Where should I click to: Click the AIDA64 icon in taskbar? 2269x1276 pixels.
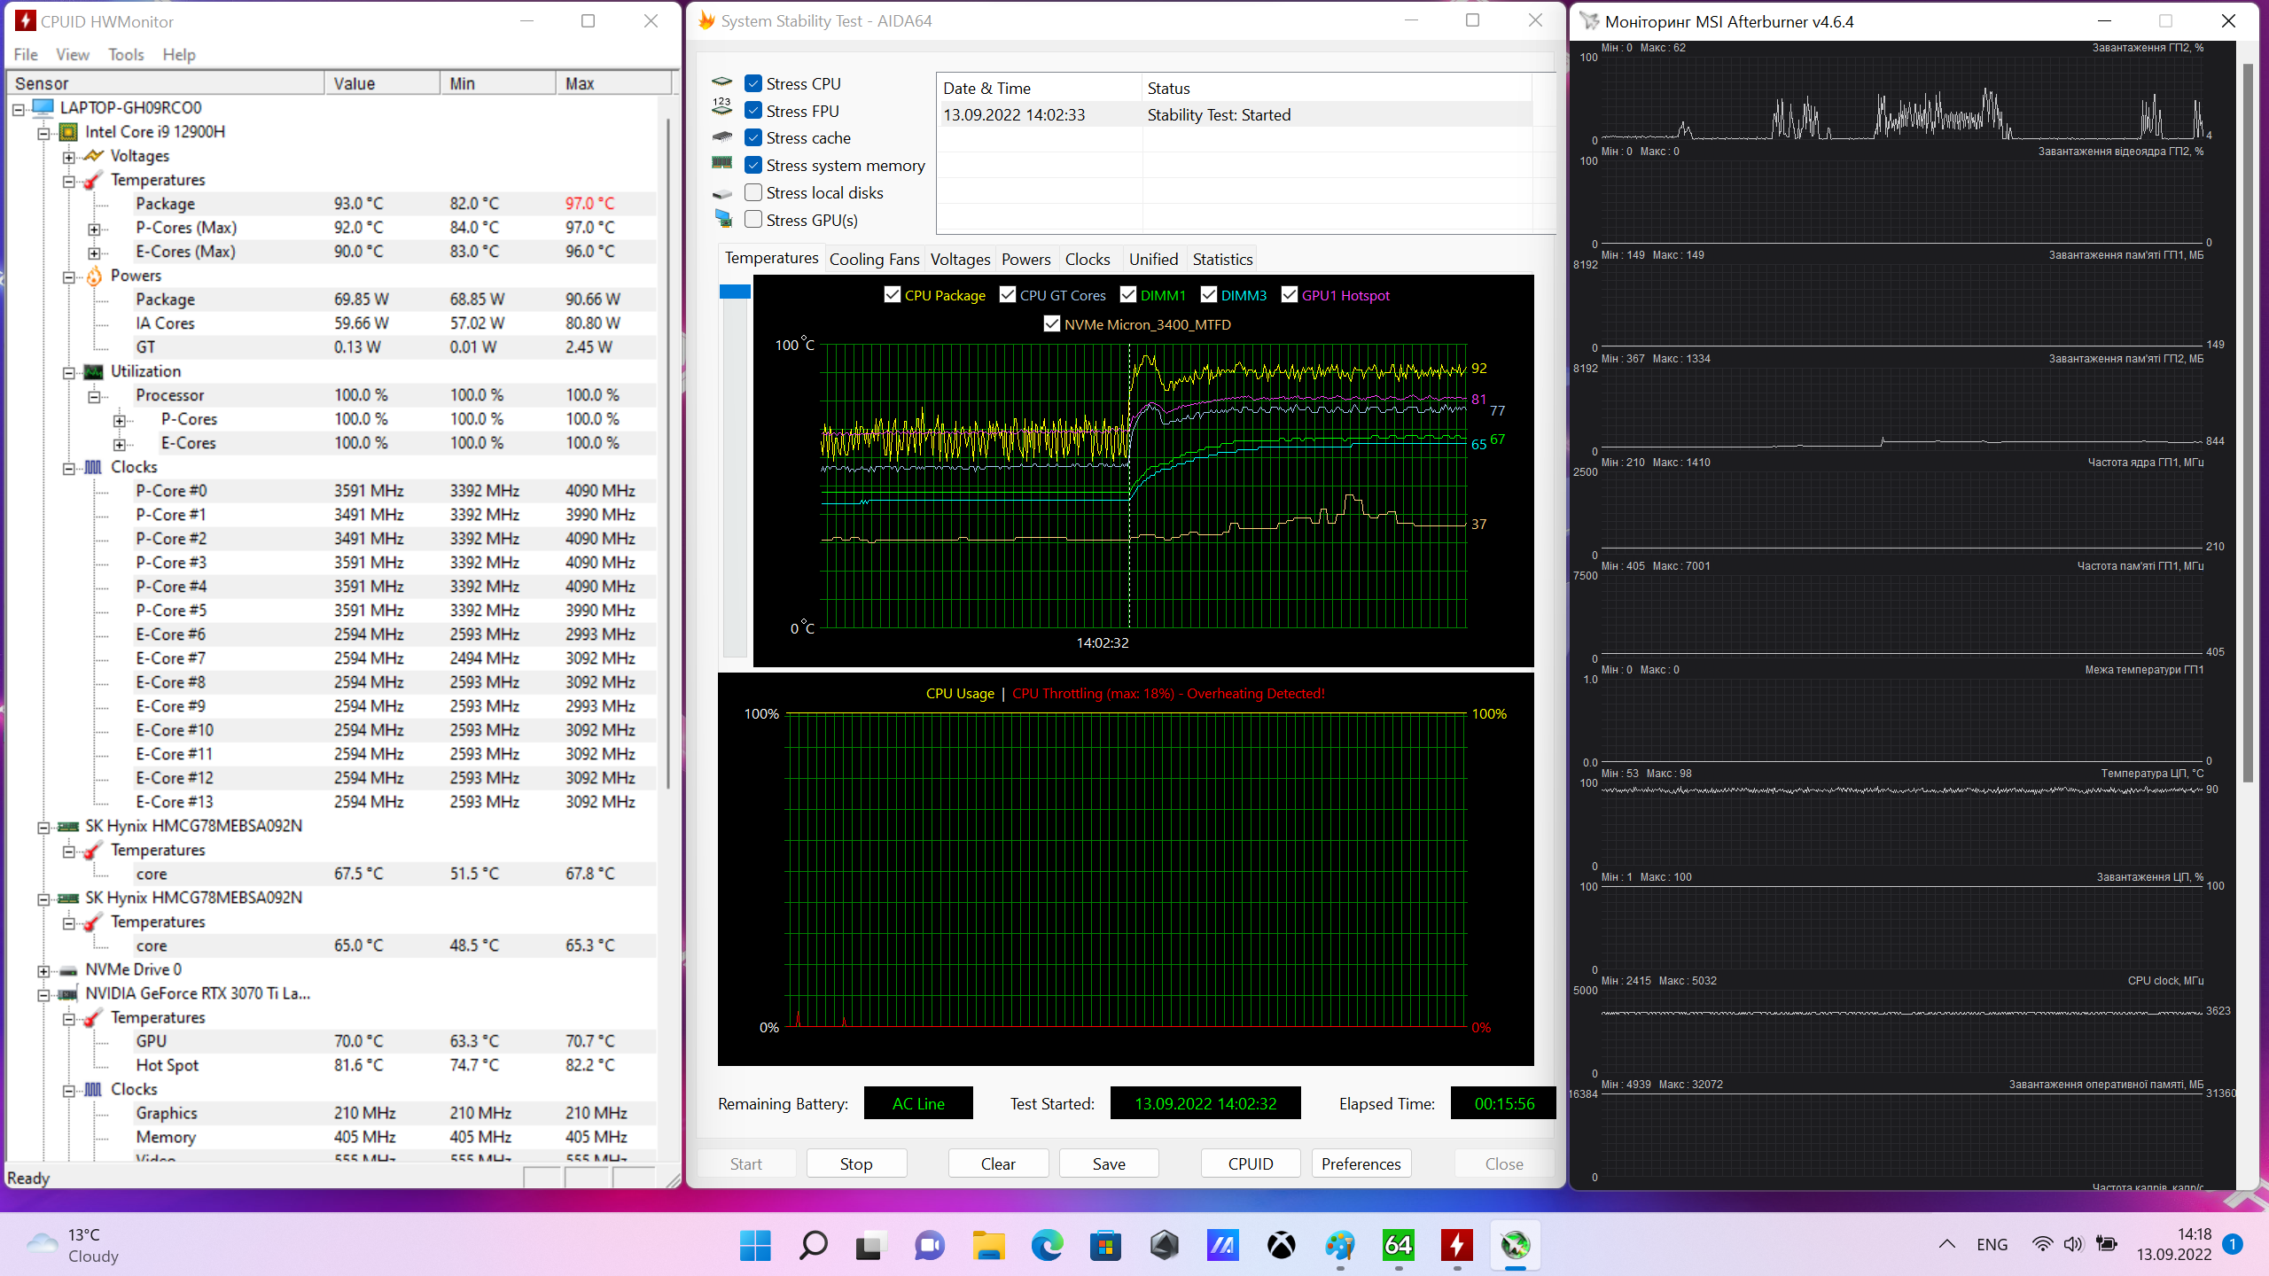1398,1245
